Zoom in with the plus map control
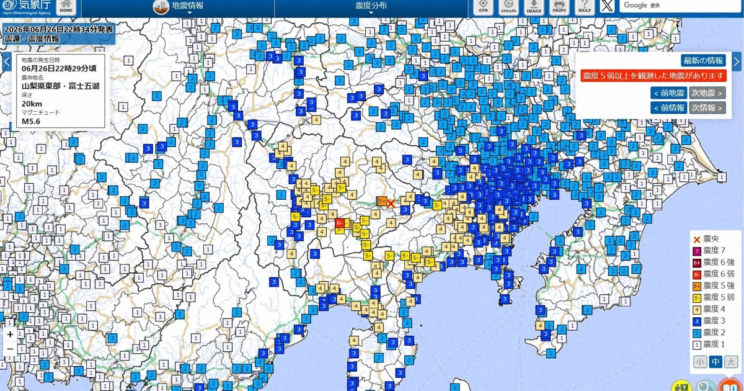This screenshot has width=744, height=391. (10, 335)
